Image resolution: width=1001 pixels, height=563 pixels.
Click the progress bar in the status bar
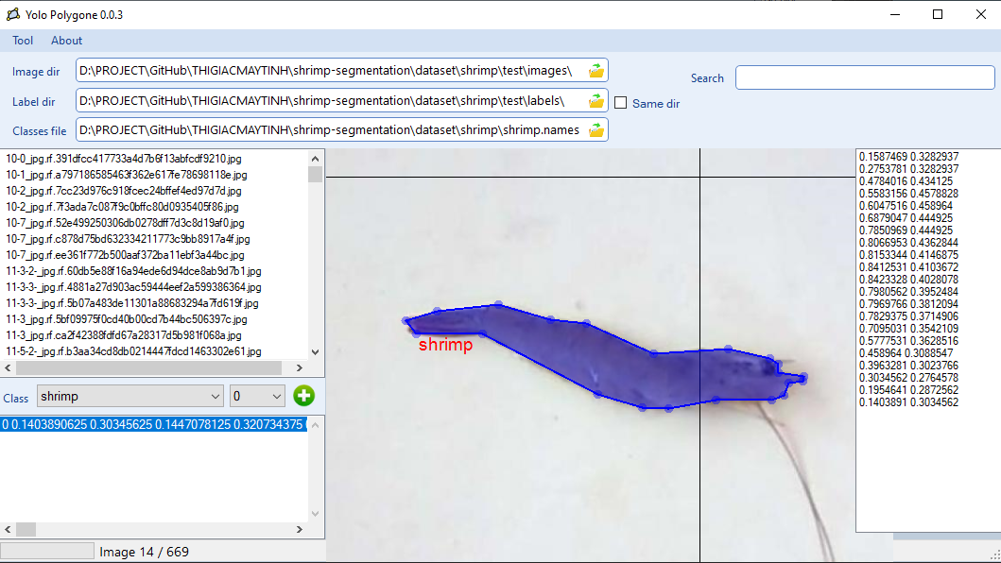pos(47,550)
